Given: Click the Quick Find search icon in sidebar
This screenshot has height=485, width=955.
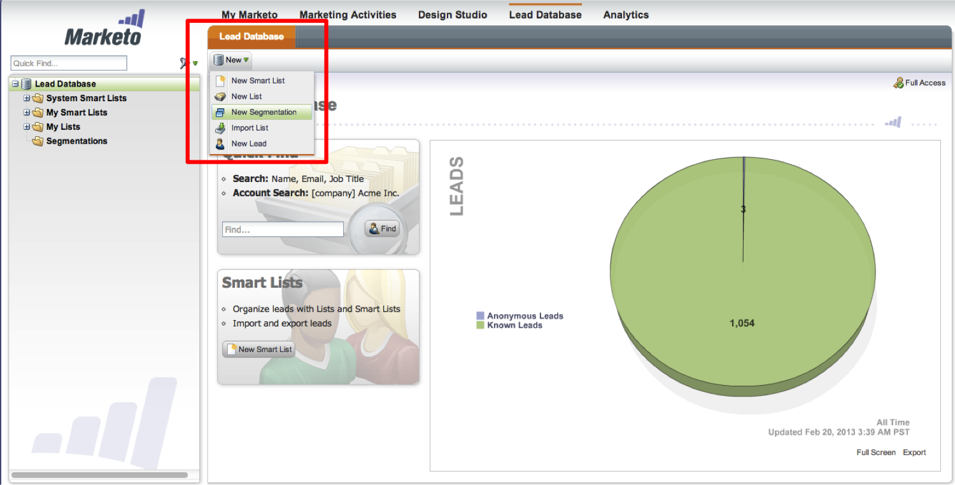Looking at the screenshot, I should [184, 63].
